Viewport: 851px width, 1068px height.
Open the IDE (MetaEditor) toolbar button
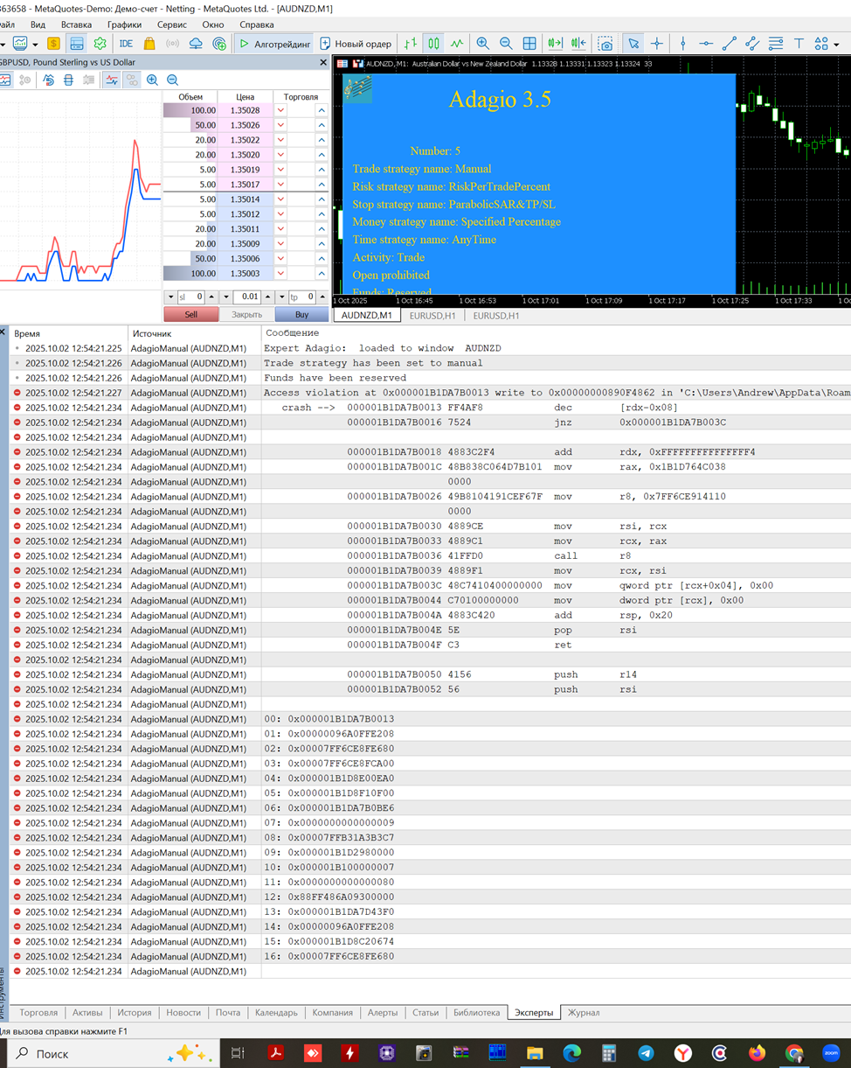(x=126, y=43)
